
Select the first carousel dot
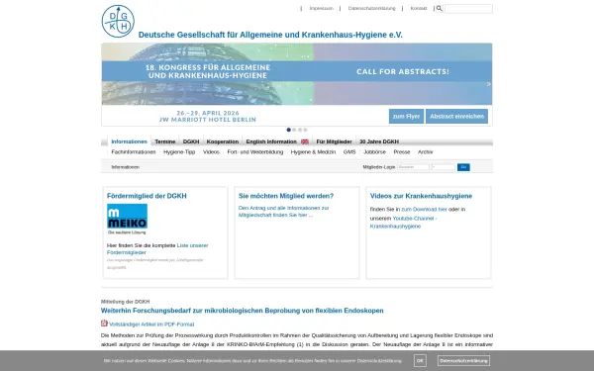289,130
